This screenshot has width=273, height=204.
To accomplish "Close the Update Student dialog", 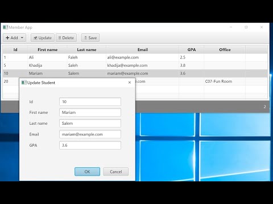I will pos(130,82).
